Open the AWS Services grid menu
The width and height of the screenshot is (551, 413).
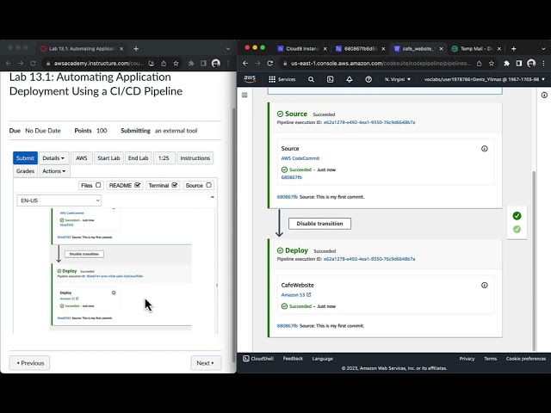tap(282, 79)
